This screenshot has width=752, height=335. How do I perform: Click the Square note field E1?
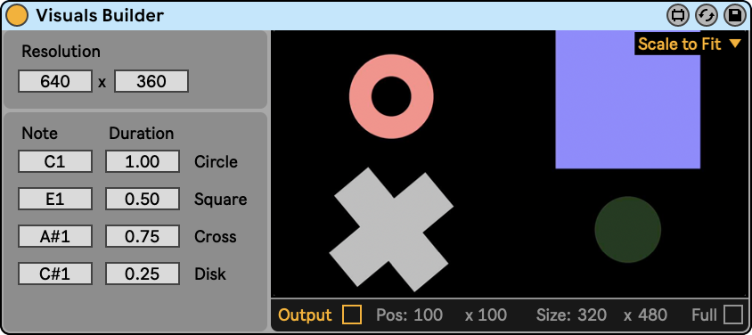pos(55,199)
